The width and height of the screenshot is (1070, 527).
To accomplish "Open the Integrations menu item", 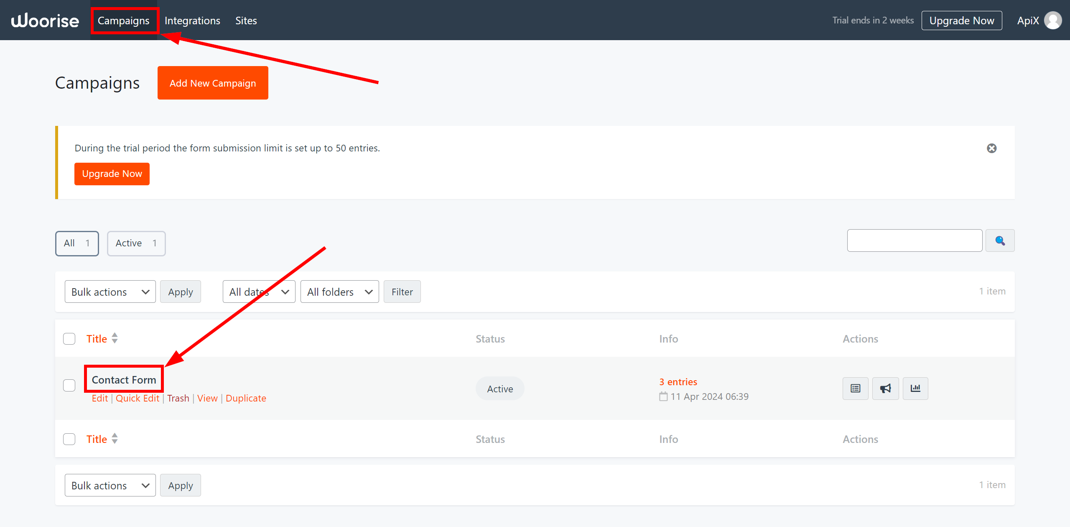I will [x=193, y=20].
